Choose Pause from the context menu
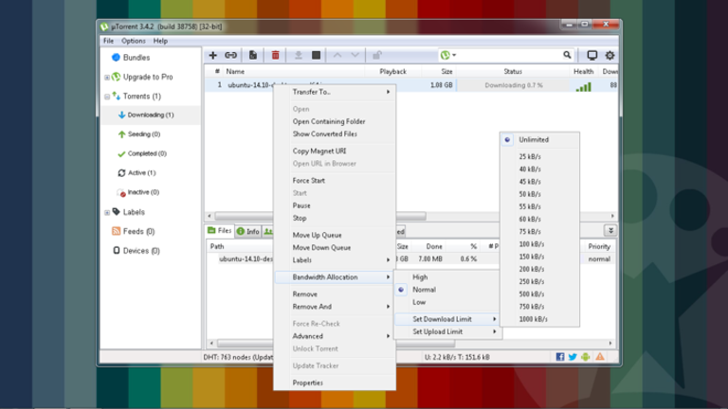The height and width of the screenshot is (409, 728). pyautogui.click(x=301, y=205)
